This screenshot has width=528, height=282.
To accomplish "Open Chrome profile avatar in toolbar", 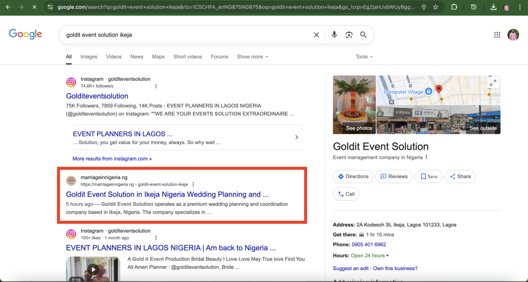I will point(506,7).
